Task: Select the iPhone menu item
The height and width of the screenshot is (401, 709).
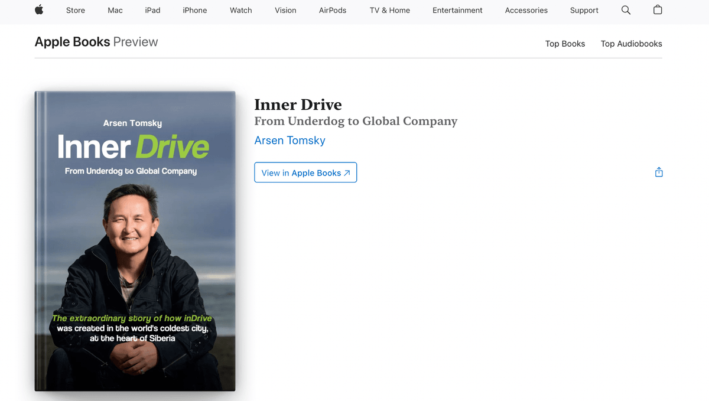Action: click(194, 10)
